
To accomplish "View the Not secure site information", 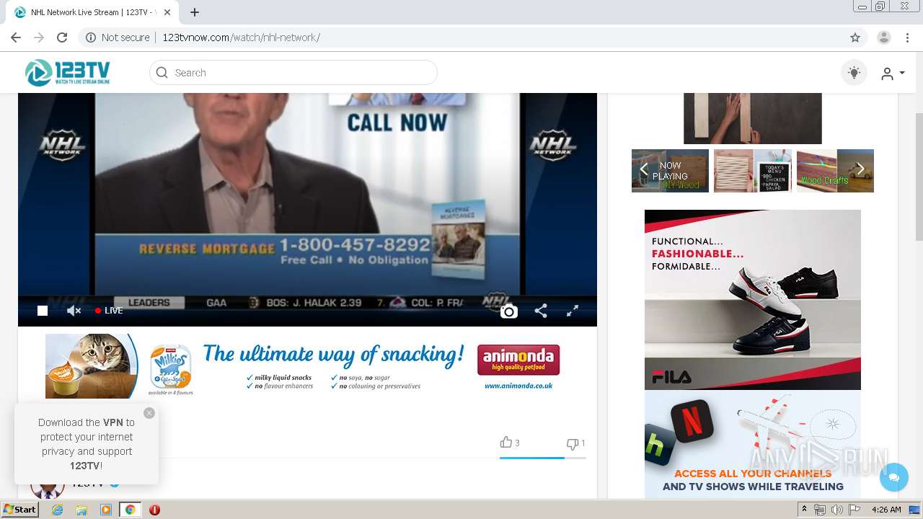I will coord(118,37).
